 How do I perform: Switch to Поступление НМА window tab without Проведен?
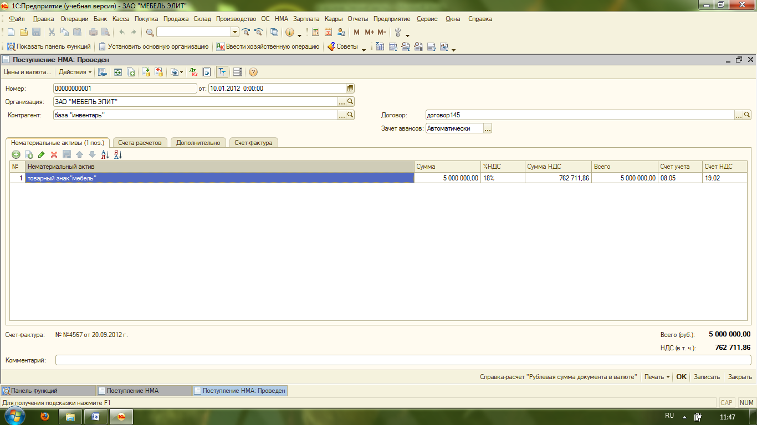click(x=144, y=391)
